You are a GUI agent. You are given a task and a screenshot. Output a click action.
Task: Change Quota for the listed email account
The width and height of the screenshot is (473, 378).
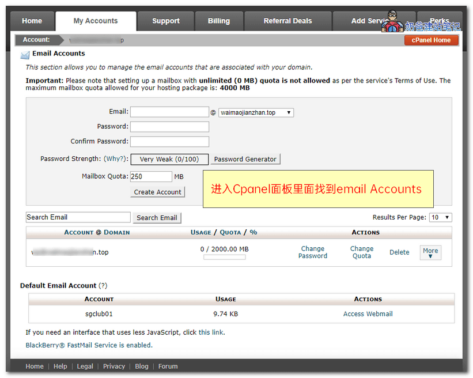(x=362, y=252)
